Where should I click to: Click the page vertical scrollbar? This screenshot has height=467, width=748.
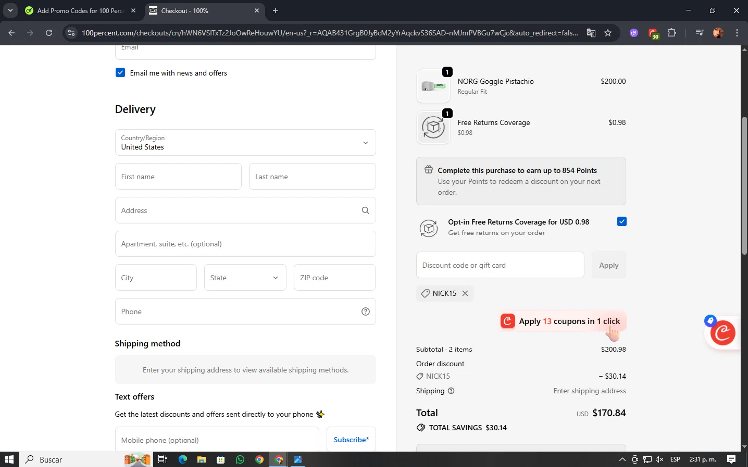(x=744, y=186)
